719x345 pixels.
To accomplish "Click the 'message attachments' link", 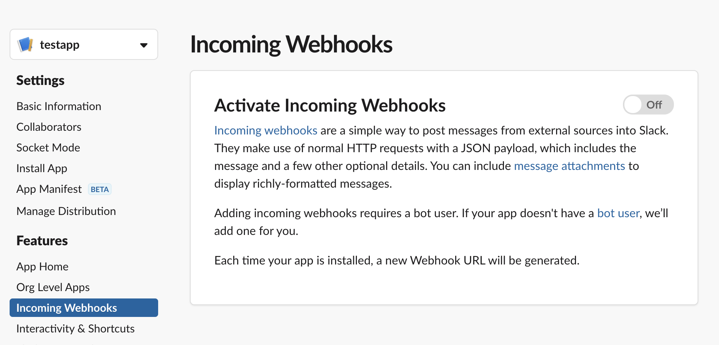I will pyautogui.click(x=569, y=166).
